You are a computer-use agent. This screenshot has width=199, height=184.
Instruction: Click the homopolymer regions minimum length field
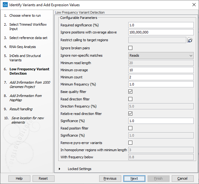point(161,150)
